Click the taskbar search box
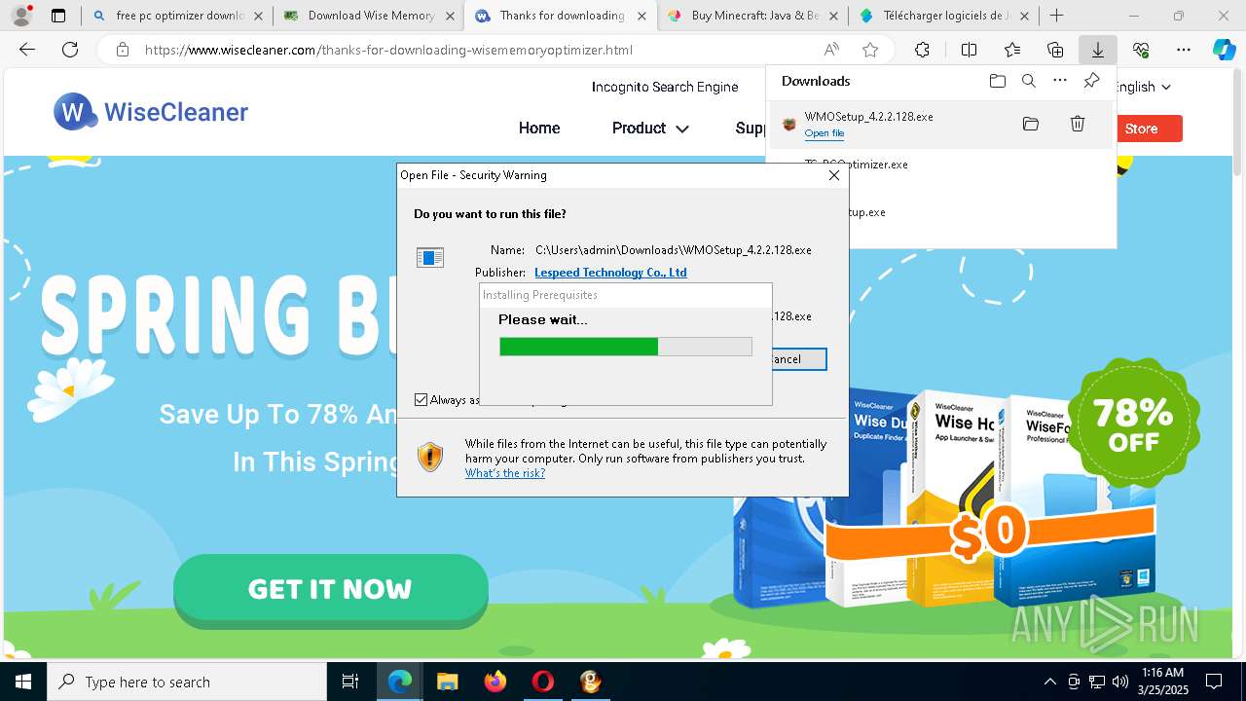Screen dimensions: 1246x701 [x=187, y=682]
